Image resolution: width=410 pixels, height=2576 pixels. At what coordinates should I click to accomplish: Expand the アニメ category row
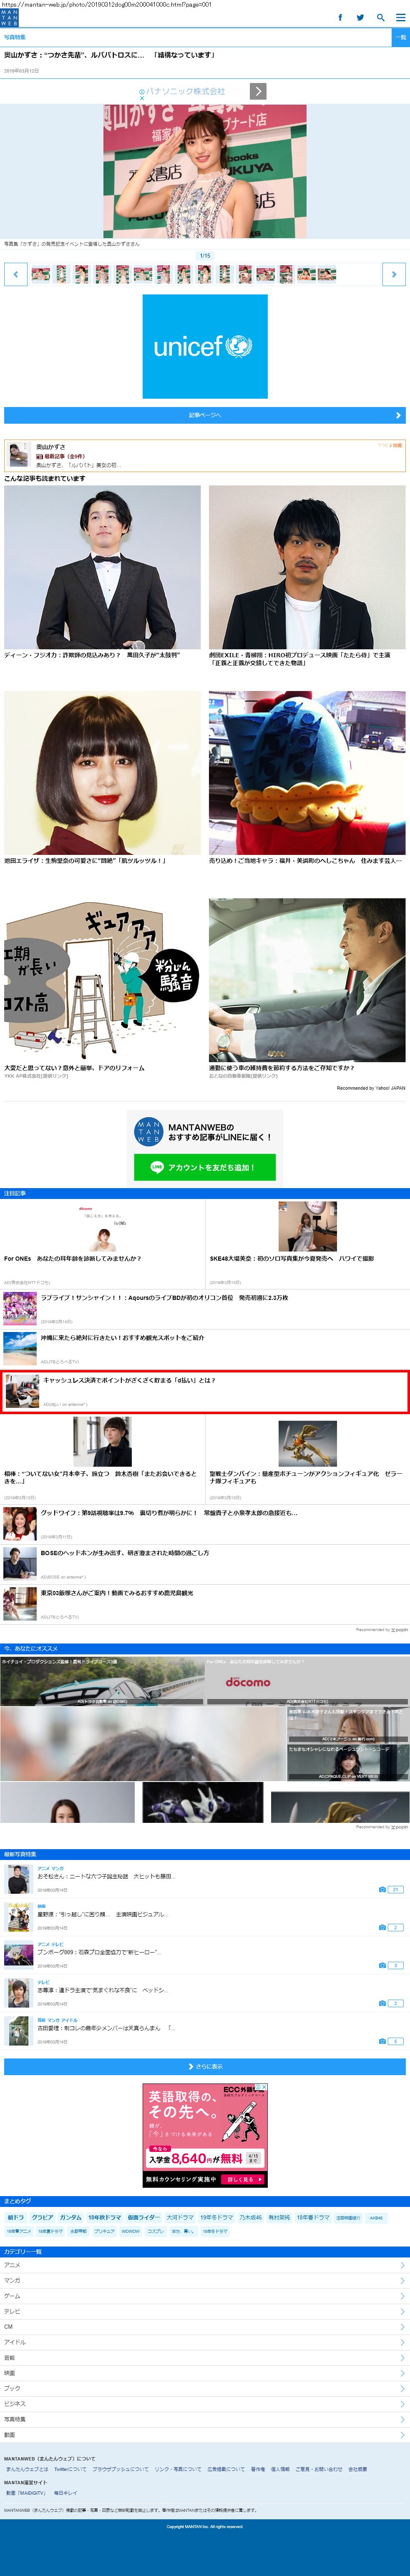coord(205,2265)
